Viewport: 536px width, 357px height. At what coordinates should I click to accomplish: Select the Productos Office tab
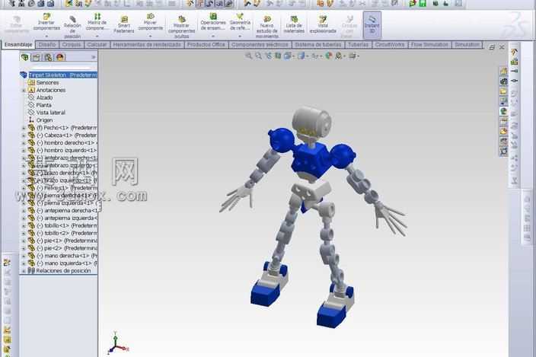tap(206, 45)
